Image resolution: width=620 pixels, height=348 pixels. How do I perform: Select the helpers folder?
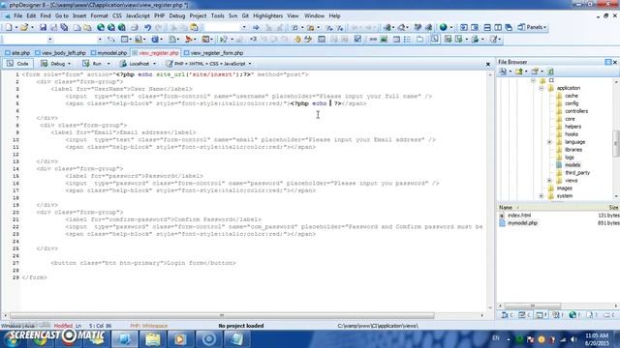573,127
